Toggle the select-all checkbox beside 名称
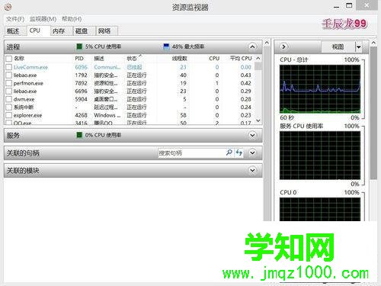Viewport: 381px width, 286px height. point(9,59)
